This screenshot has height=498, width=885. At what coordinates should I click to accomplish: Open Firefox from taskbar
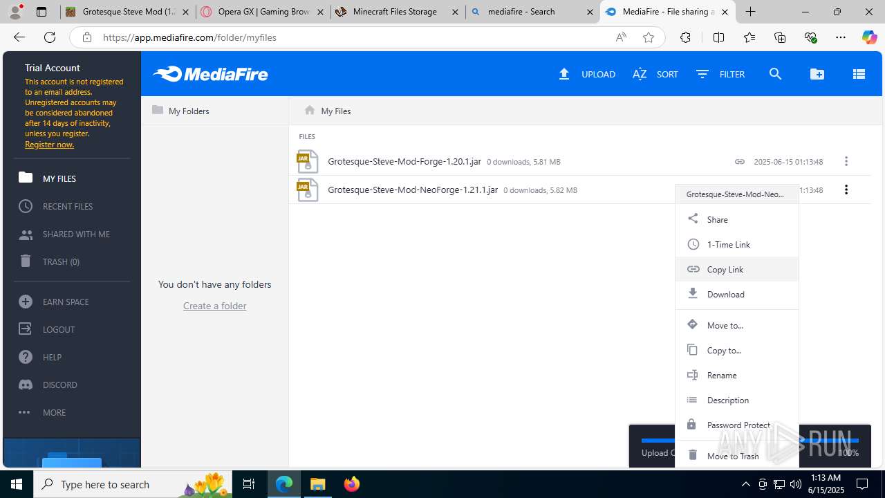[x=352, y=484]
